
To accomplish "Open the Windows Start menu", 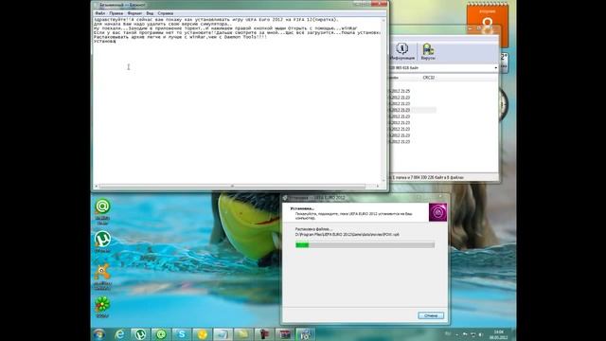I will (x=98, y=334).
